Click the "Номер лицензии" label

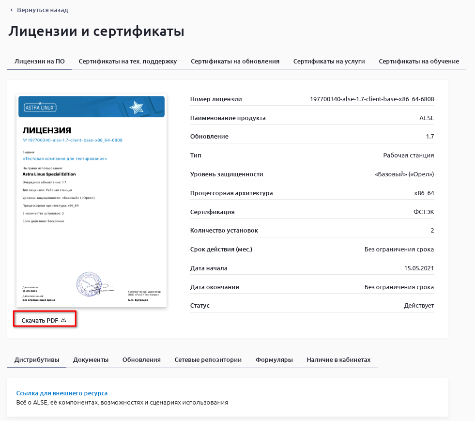point(216,99)
